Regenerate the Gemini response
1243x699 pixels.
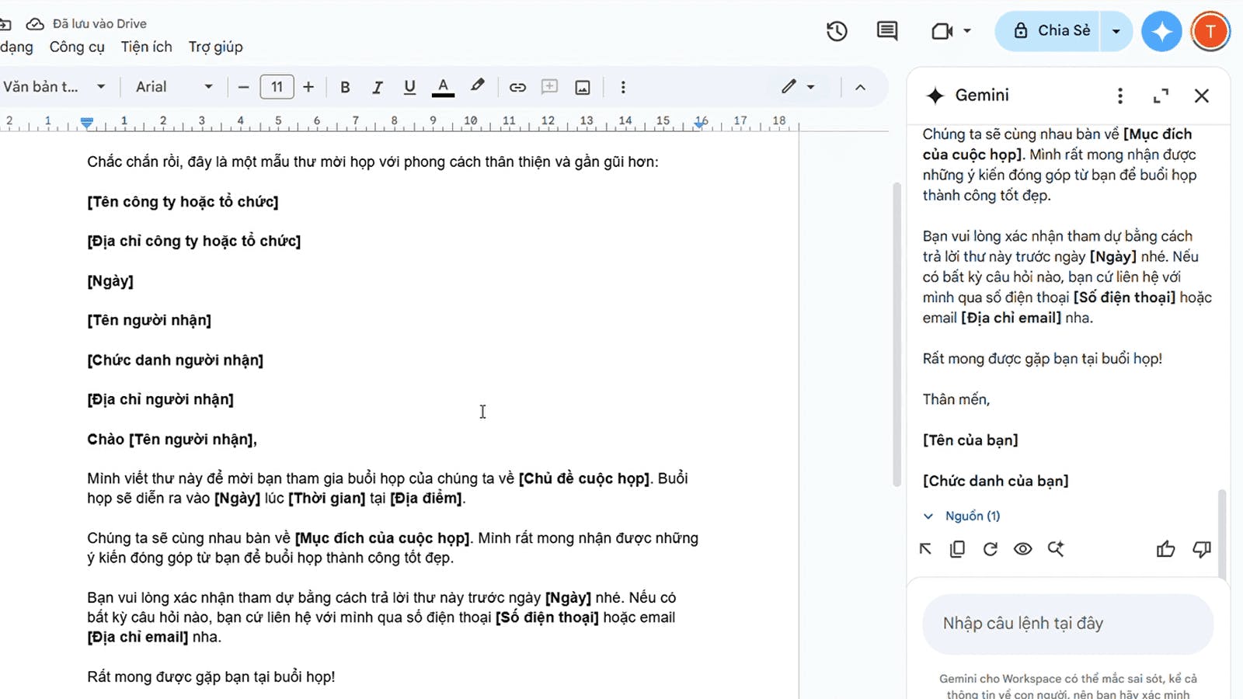coord(990,549)
